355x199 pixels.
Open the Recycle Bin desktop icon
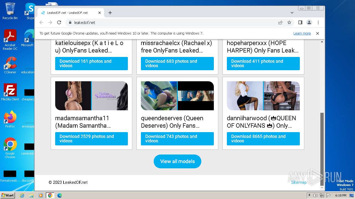[10, 11]
